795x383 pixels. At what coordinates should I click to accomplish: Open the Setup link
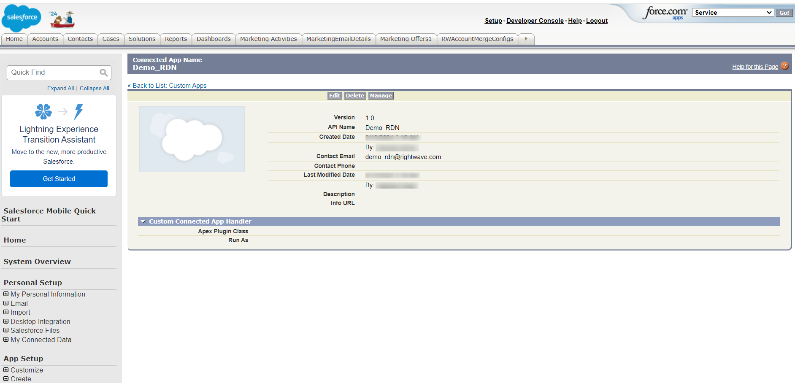493,21
